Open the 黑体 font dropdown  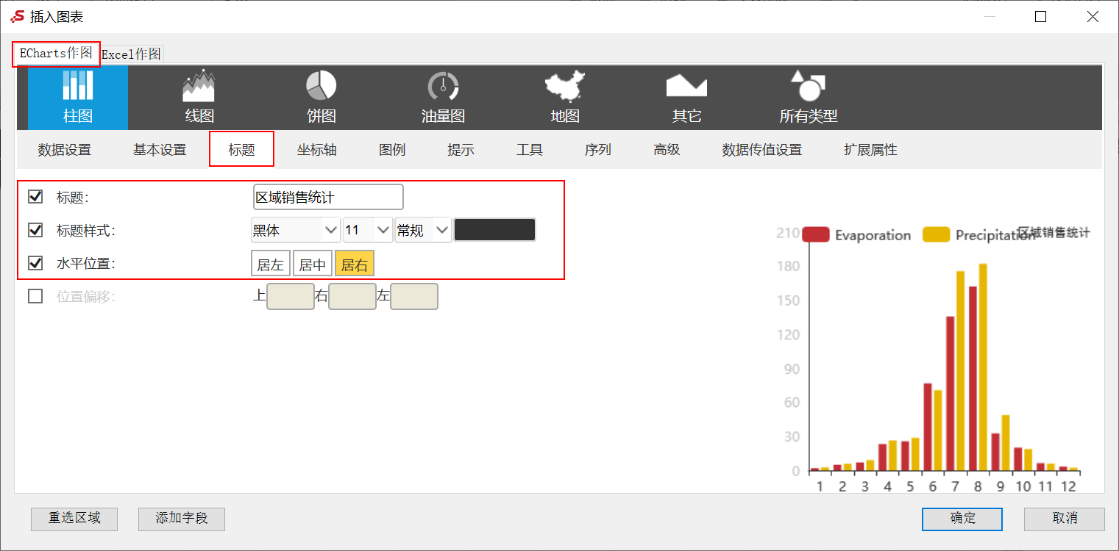tap(296, 230)
